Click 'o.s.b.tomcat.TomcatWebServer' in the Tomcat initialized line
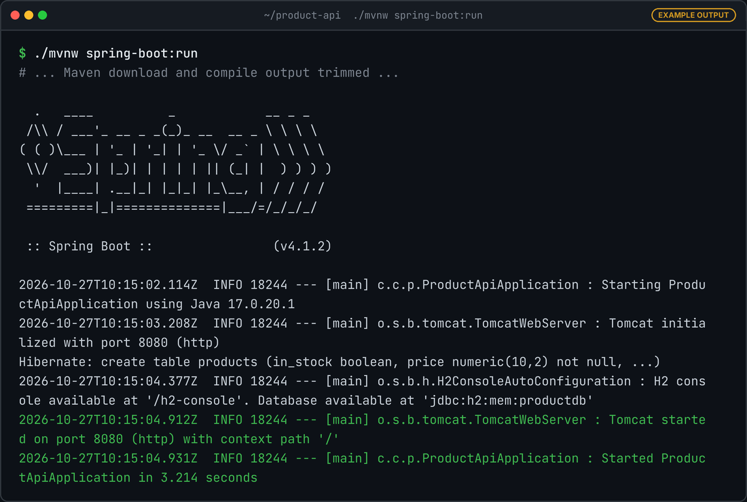747x502 pixels. click(482, 323)
